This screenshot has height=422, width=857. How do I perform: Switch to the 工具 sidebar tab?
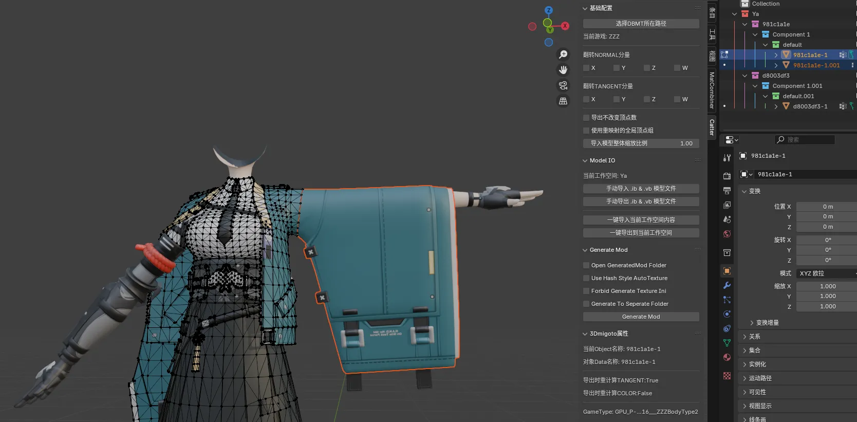coord(712,34)
